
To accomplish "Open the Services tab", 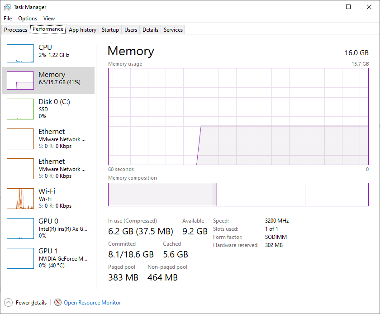I will coord(173,30).
